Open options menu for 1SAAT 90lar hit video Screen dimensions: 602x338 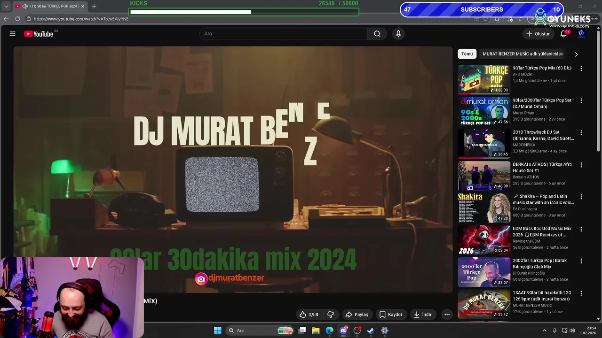click(x=581, y=293)
